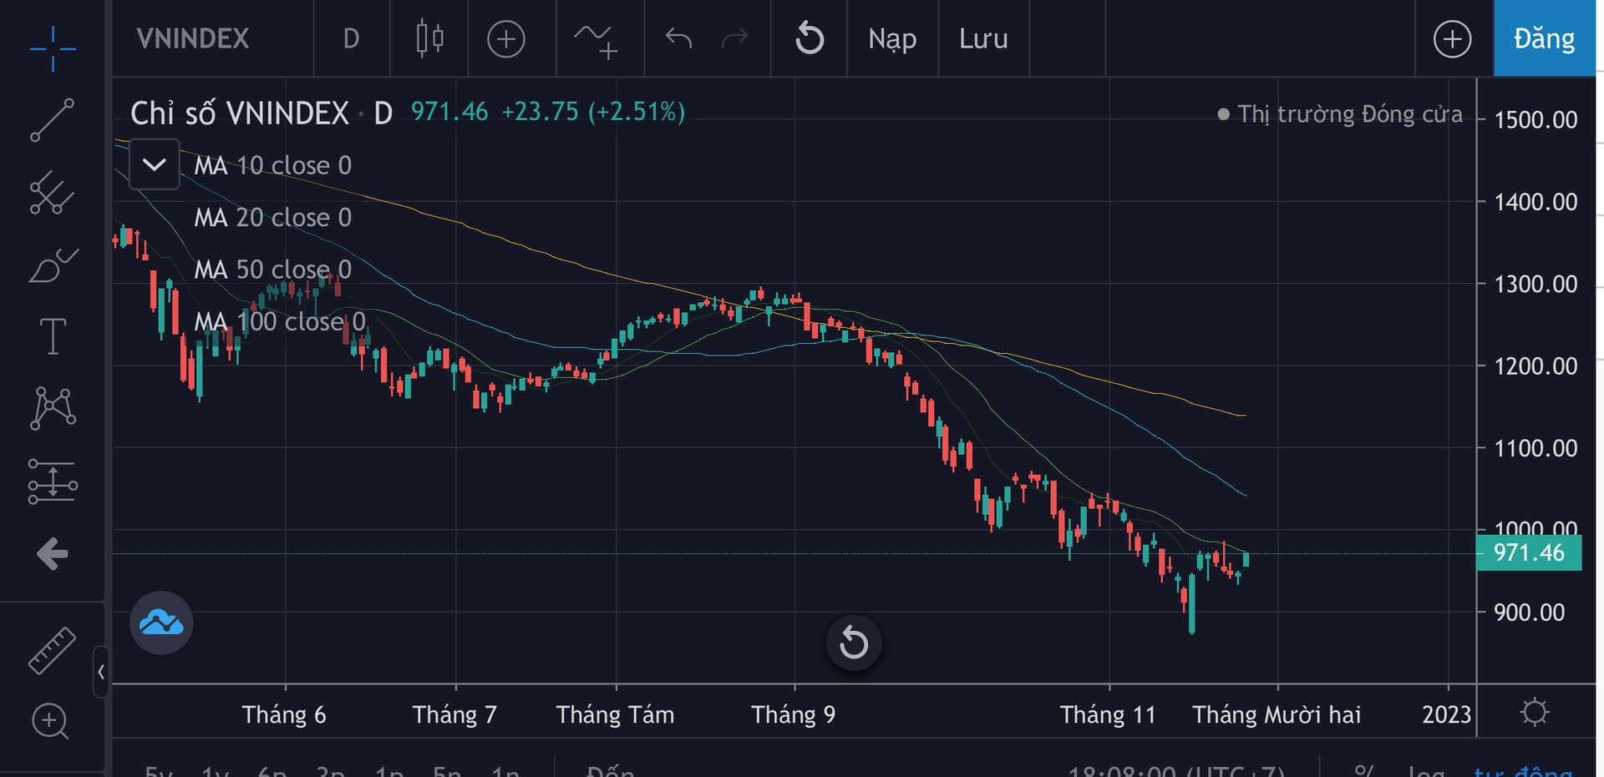Viewport: 1604px width, 777px height.
Task: Open the D interval dropdown
Action: click(351, 38)
